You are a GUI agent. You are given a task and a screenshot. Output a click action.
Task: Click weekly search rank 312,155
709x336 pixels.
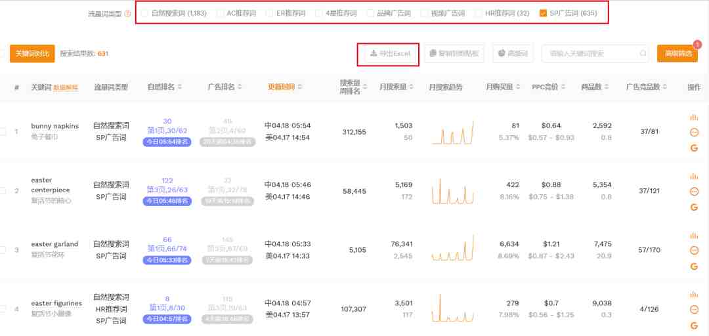(354, 132)
